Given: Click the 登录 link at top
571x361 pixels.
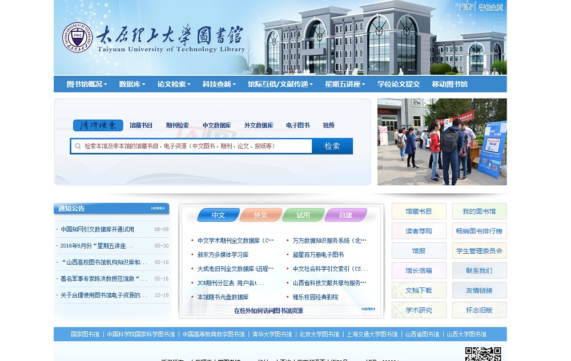Looking at the screenshot, I should (x=465, y=7).
